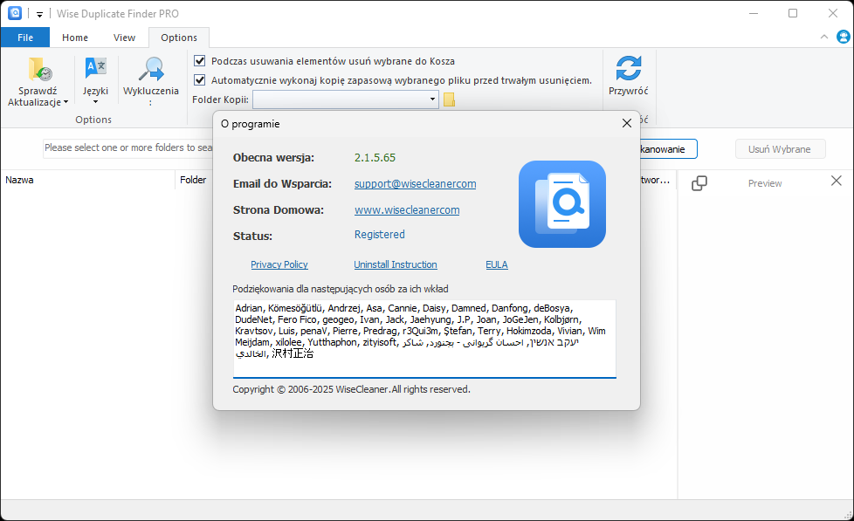Click the folder selection search field
Image resolution: width=854 pixels, height=521 pixels.
pyautogui.click(x=128, y=147)
